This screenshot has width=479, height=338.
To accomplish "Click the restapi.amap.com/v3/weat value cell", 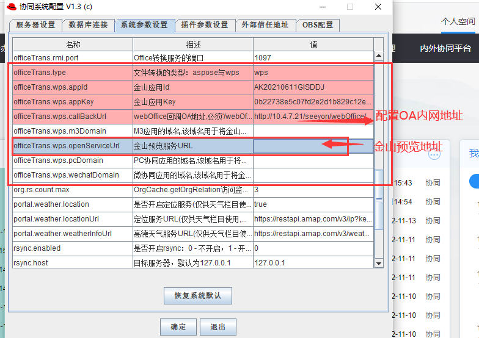I will pos(313,234).
